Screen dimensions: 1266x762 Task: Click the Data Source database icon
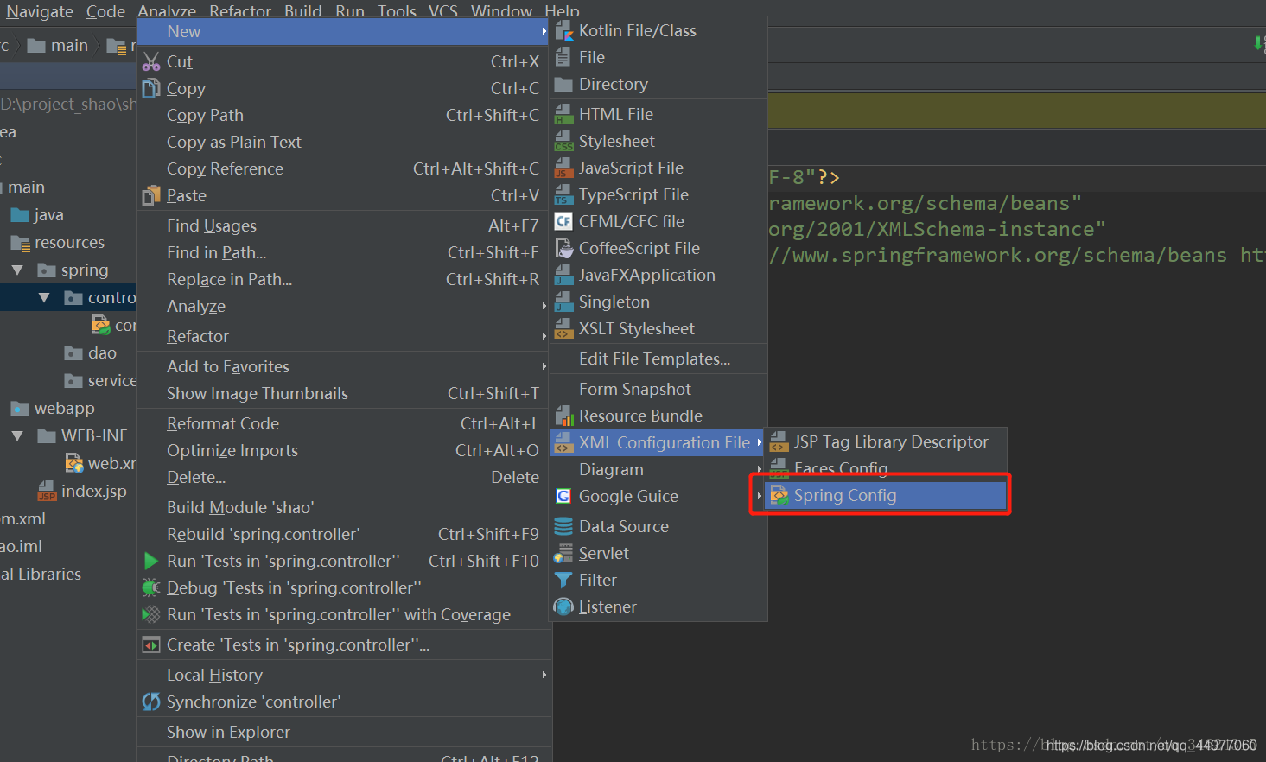563,526
